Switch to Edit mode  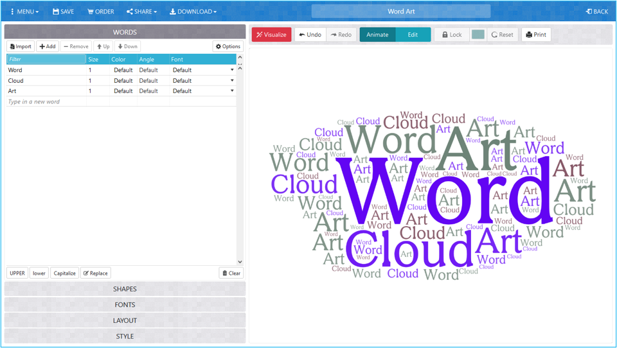pos(413,35)
